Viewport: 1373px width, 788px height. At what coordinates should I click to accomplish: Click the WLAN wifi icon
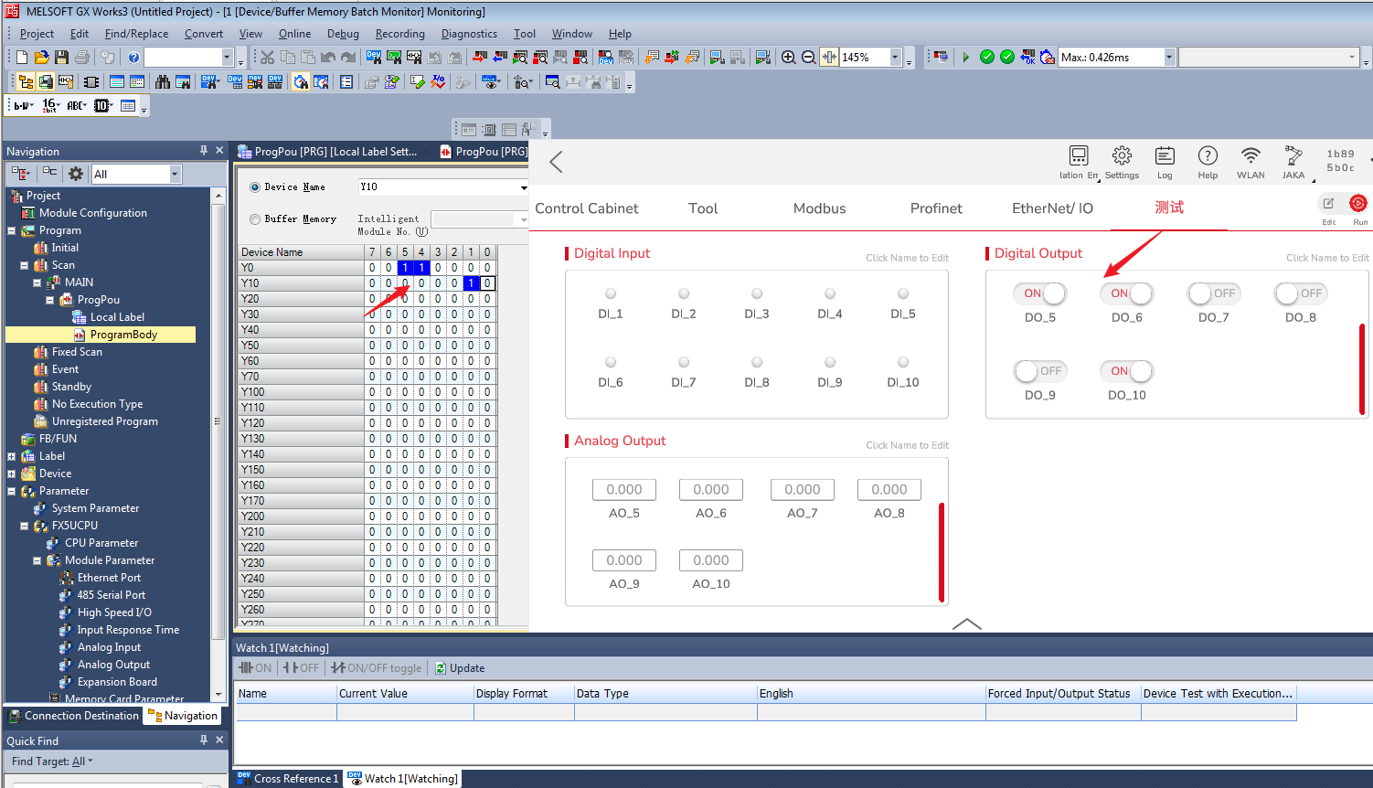coord(1250,156)
